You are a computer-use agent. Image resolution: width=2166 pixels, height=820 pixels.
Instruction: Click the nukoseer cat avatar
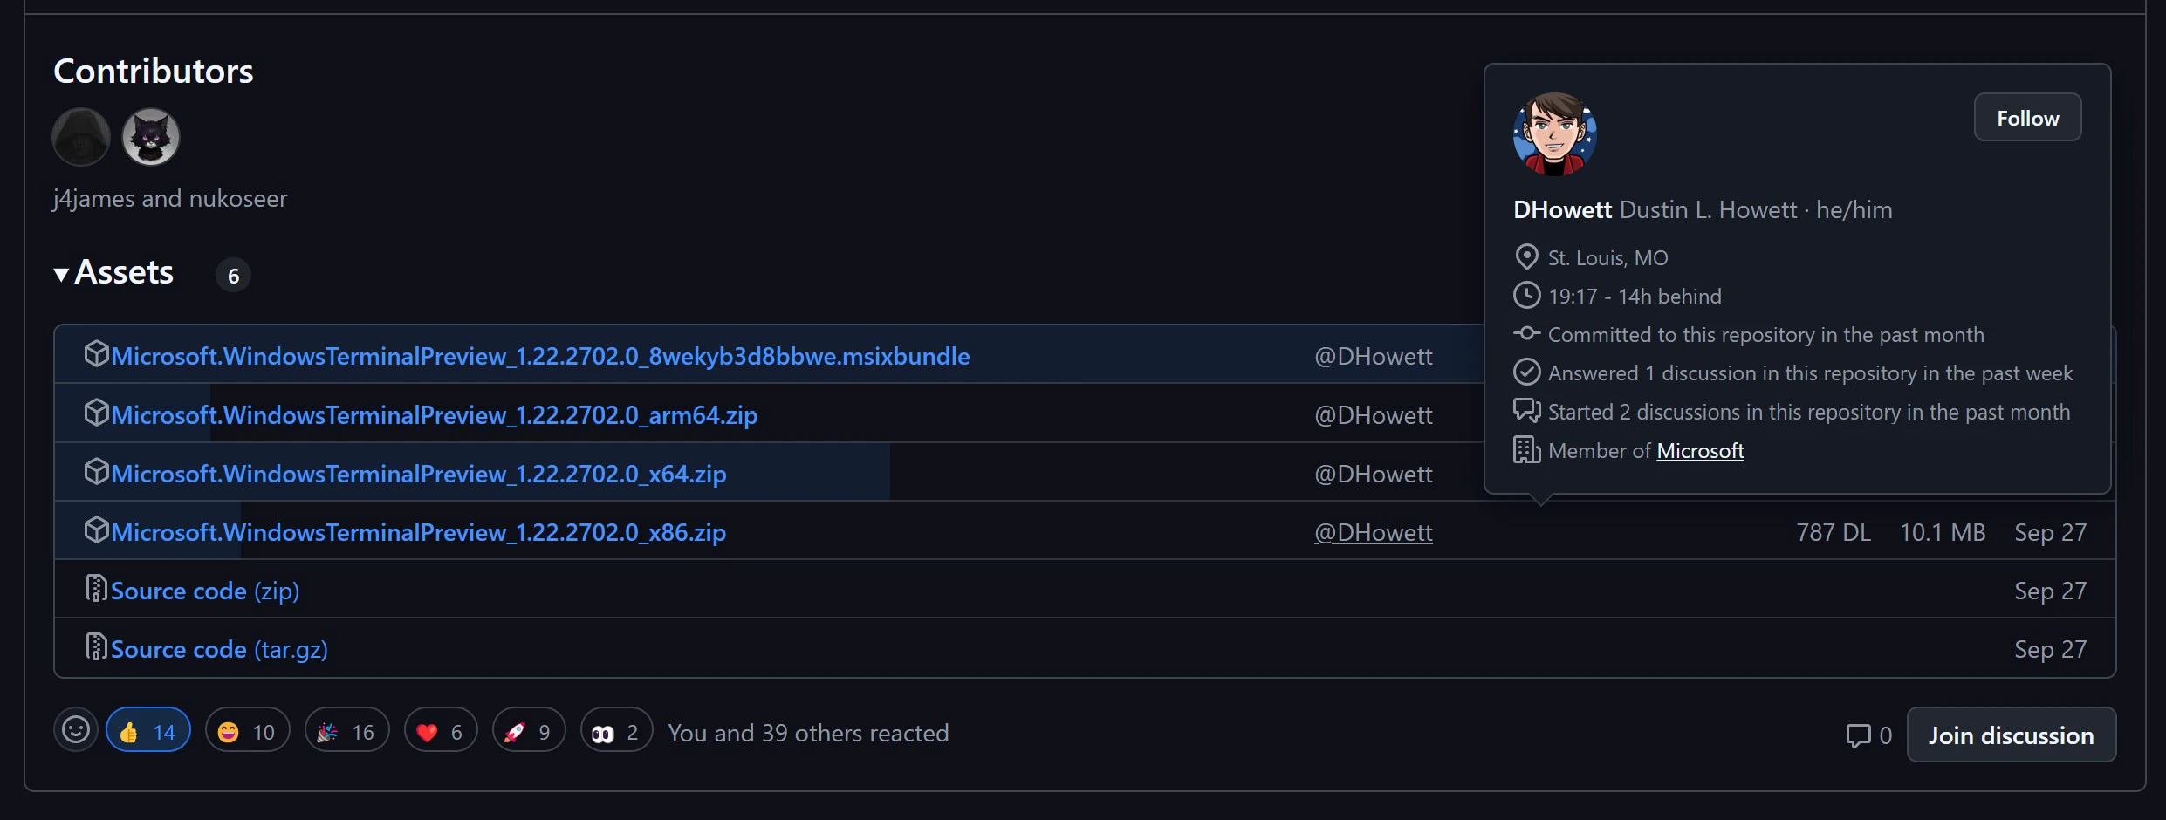point(151,137)
